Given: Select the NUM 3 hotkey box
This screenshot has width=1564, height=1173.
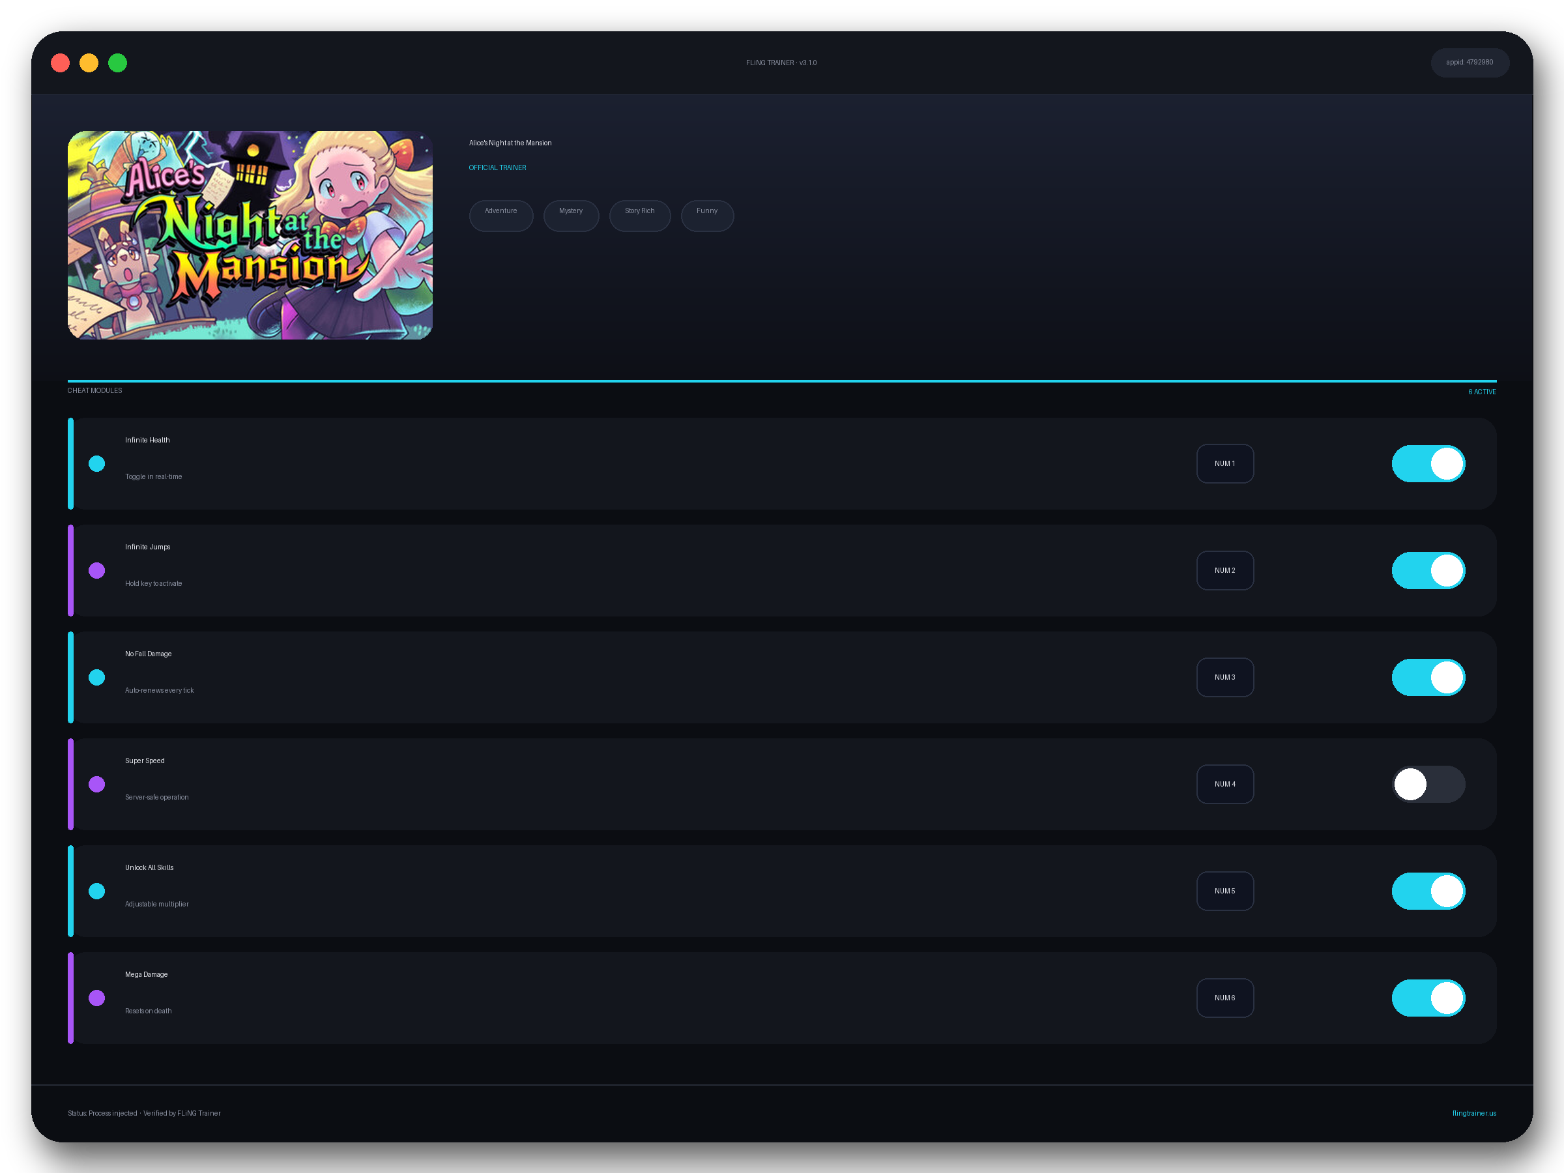Looking at the screenshot, I should tap(1224, 677).
